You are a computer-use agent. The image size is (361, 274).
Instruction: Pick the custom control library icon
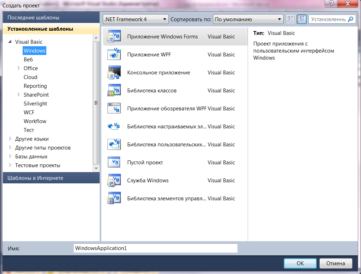(x=114, y=127)
